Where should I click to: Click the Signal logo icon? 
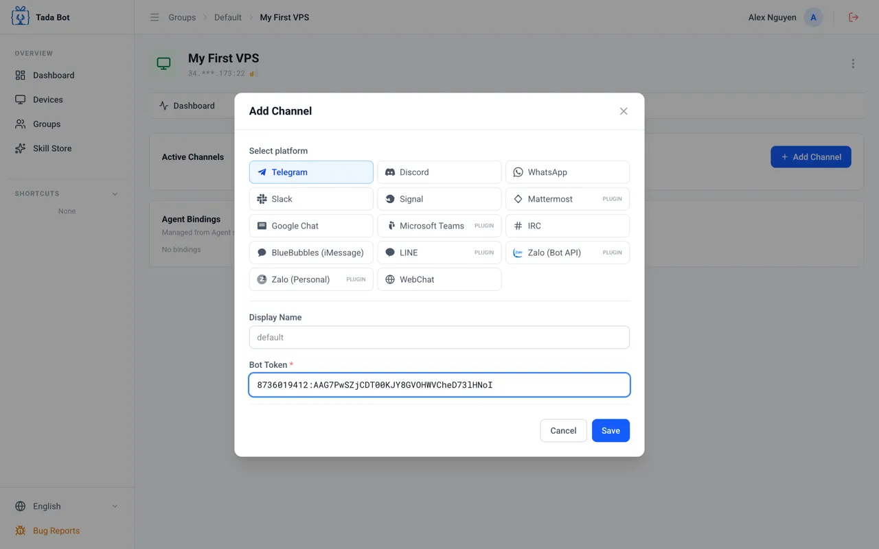click(x=390, y=199)
